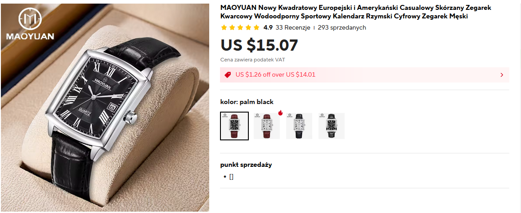Screen dimensions: 521x213
Task: Select the brown strap black dial variant
Action: pyautogui.click(x=234, y=126)
